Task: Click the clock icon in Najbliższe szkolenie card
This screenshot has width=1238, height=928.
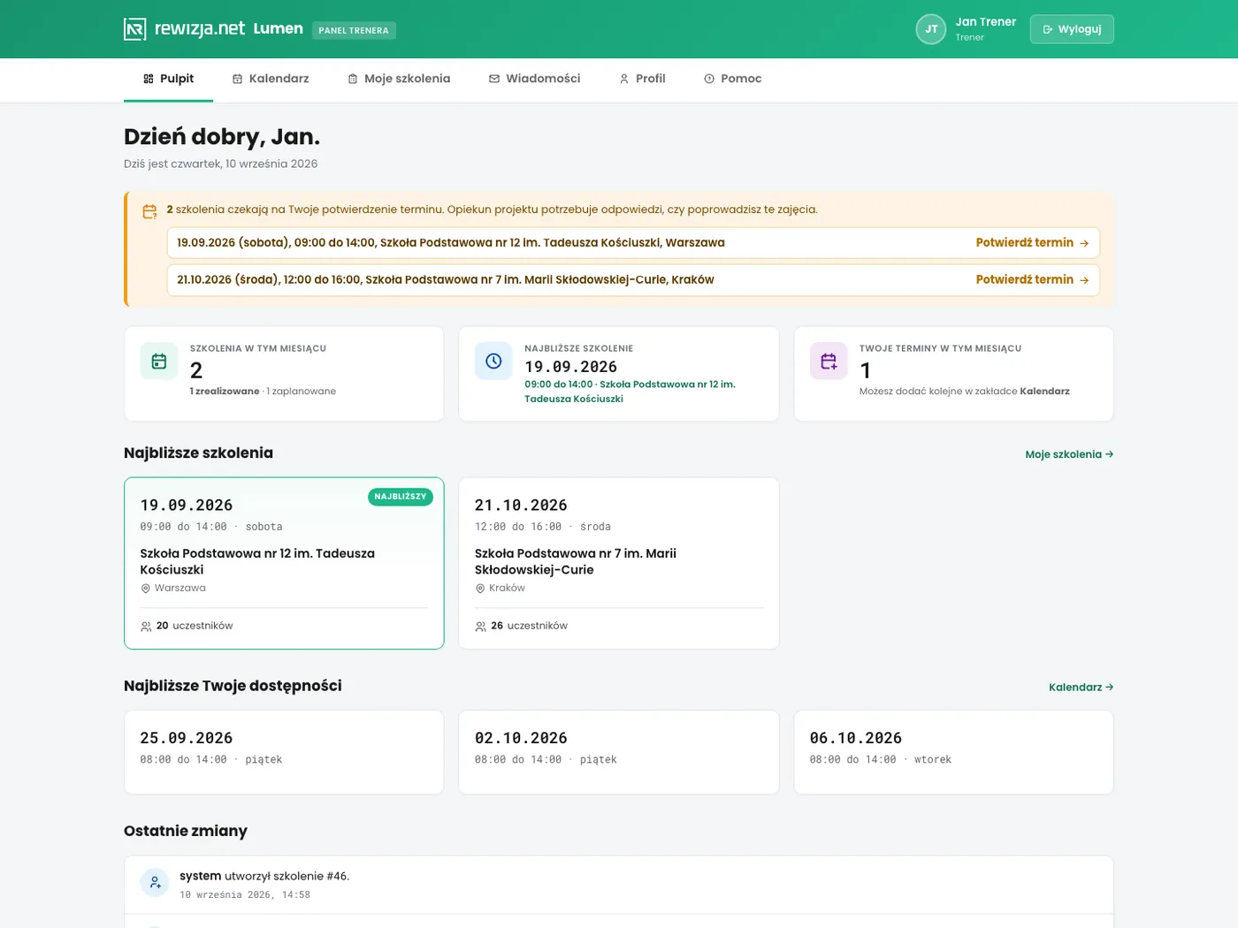Action: point(493,361)
